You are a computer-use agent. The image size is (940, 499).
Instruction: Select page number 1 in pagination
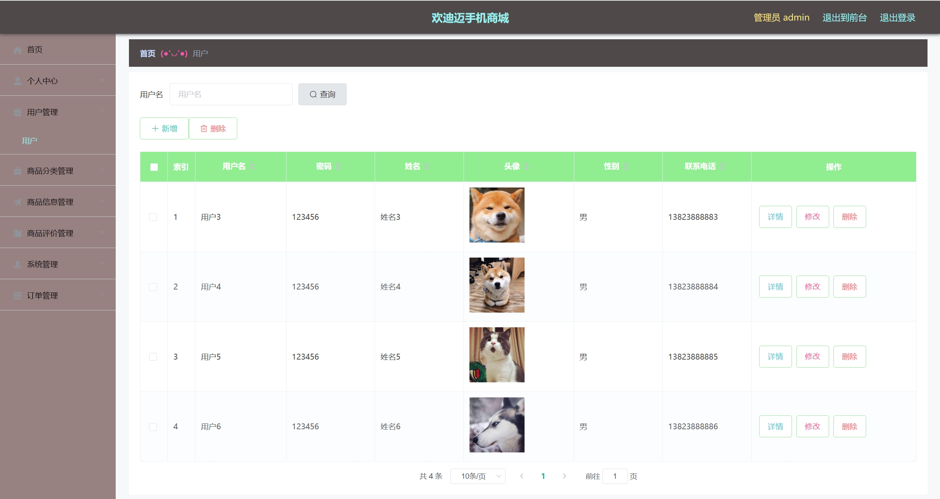coord(543,476)
